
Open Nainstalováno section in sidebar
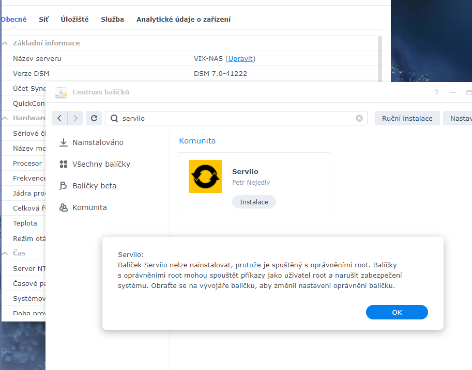pyautogui.click(x=98, y=142)
